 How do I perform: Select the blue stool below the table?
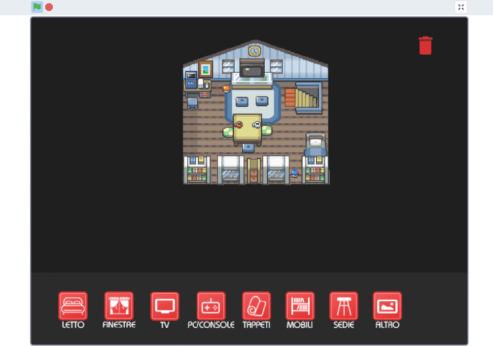click(x=248, y=148)
